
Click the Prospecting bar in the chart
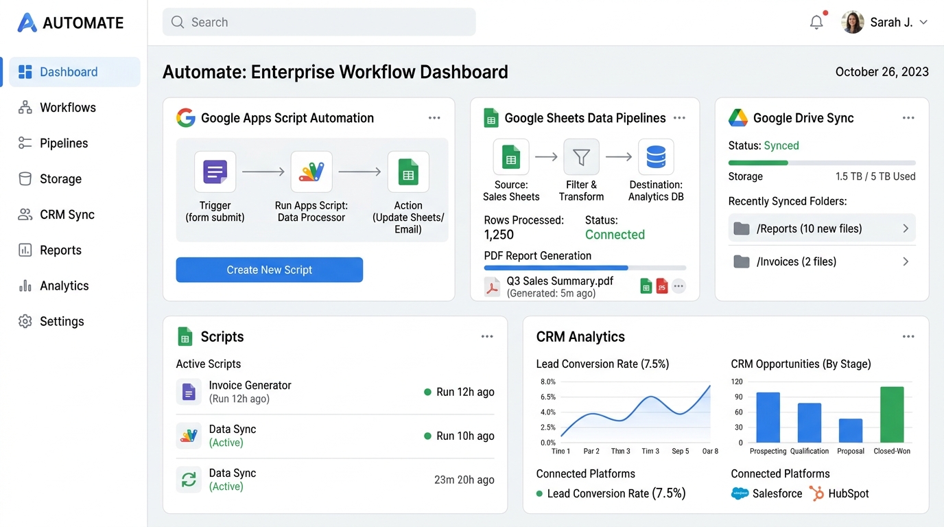coord(768,417)
